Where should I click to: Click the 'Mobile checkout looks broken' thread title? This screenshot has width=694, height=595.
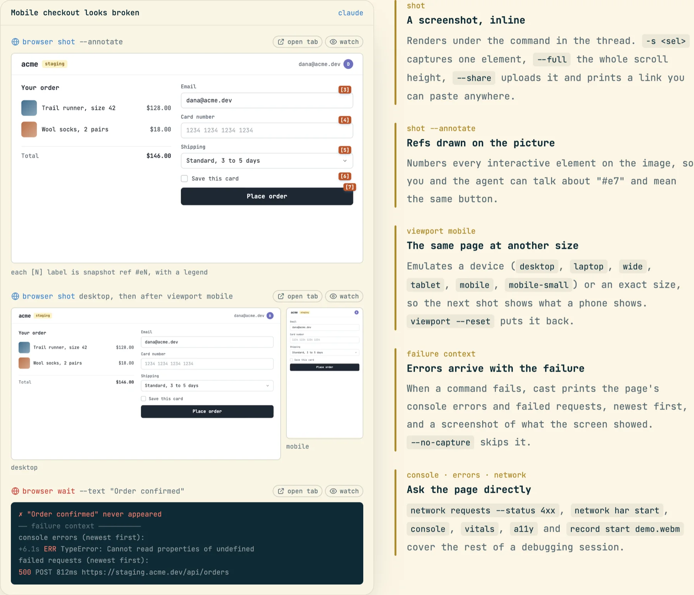pos(75,13)
